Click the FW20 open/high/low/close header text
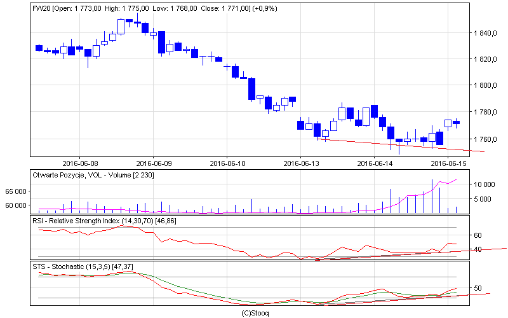The height and width of the screenshot is (318, 508). 155,8
